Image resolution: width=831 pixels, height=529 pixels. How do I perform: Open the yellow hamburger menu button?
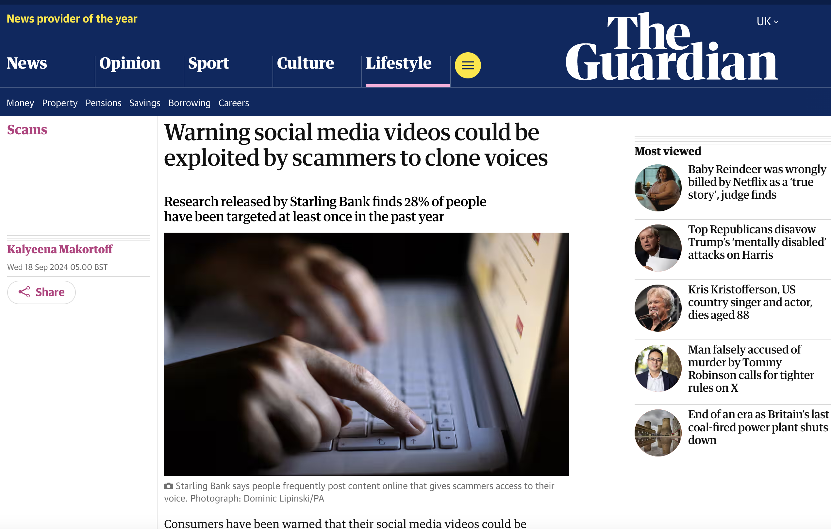pyautogui.click(x=468, y=65)
